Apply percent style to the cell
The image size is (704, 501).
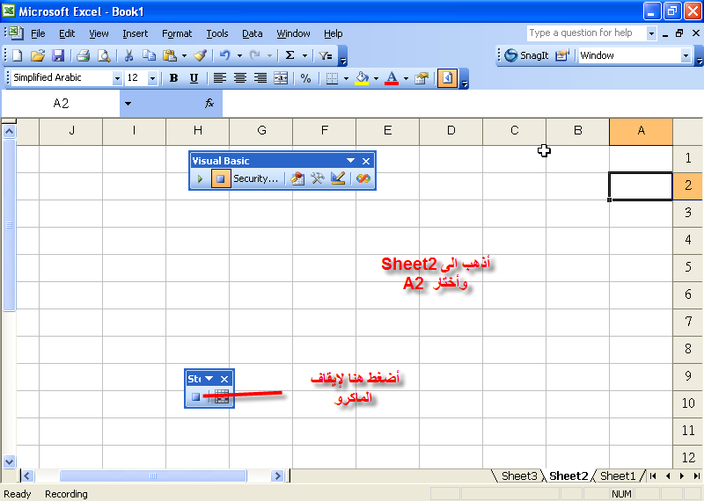click(305, 78)
